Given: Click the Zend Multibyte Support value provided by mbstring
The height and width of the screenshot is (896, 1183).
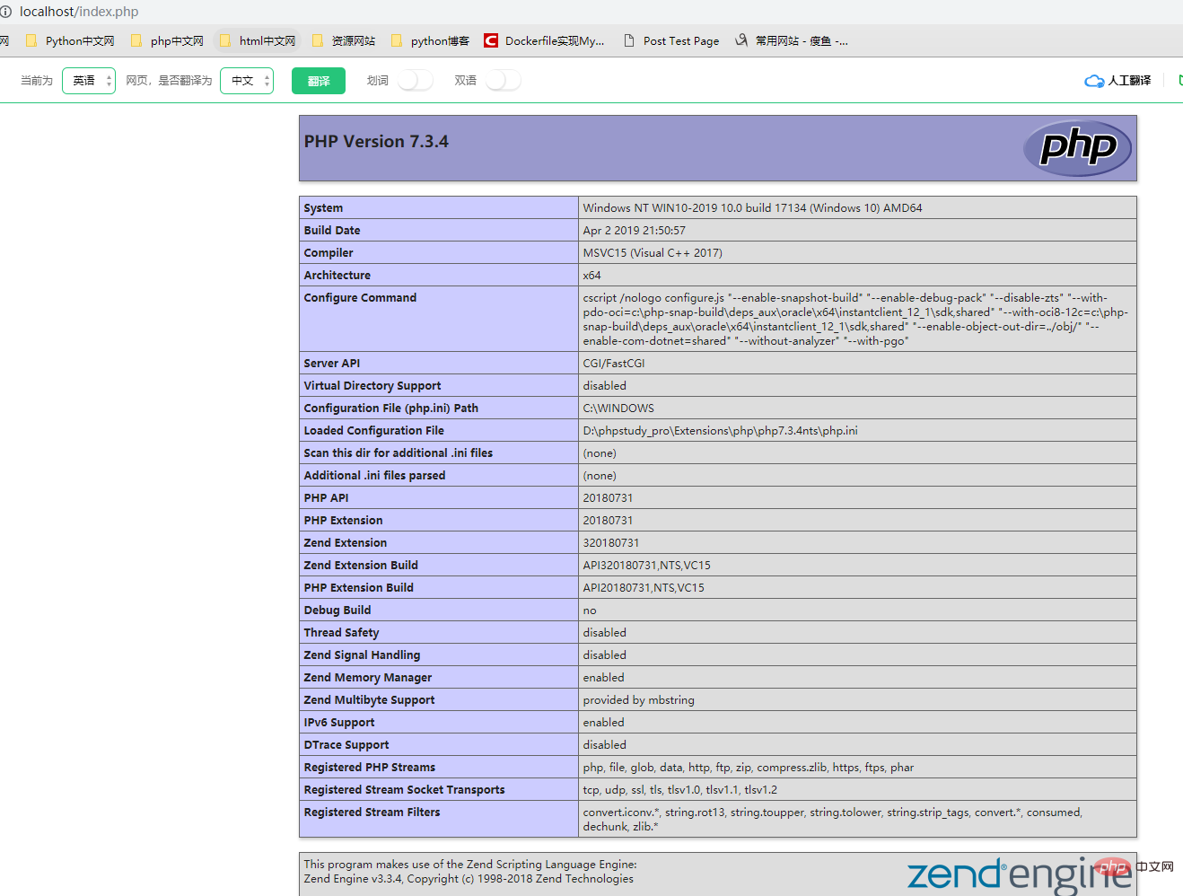Looking at the screenshot, I should click(x=638, y=699).
